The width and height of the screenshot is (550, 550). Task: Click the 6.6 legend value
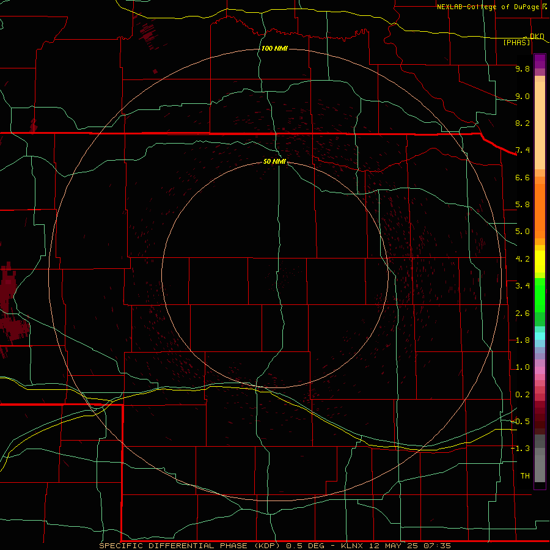(522, 177)
